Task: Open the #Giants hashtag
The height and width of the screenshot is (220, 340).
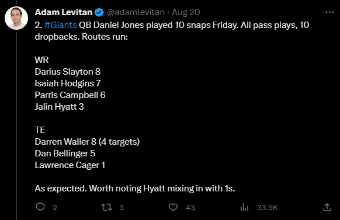Action: point(61,25)
